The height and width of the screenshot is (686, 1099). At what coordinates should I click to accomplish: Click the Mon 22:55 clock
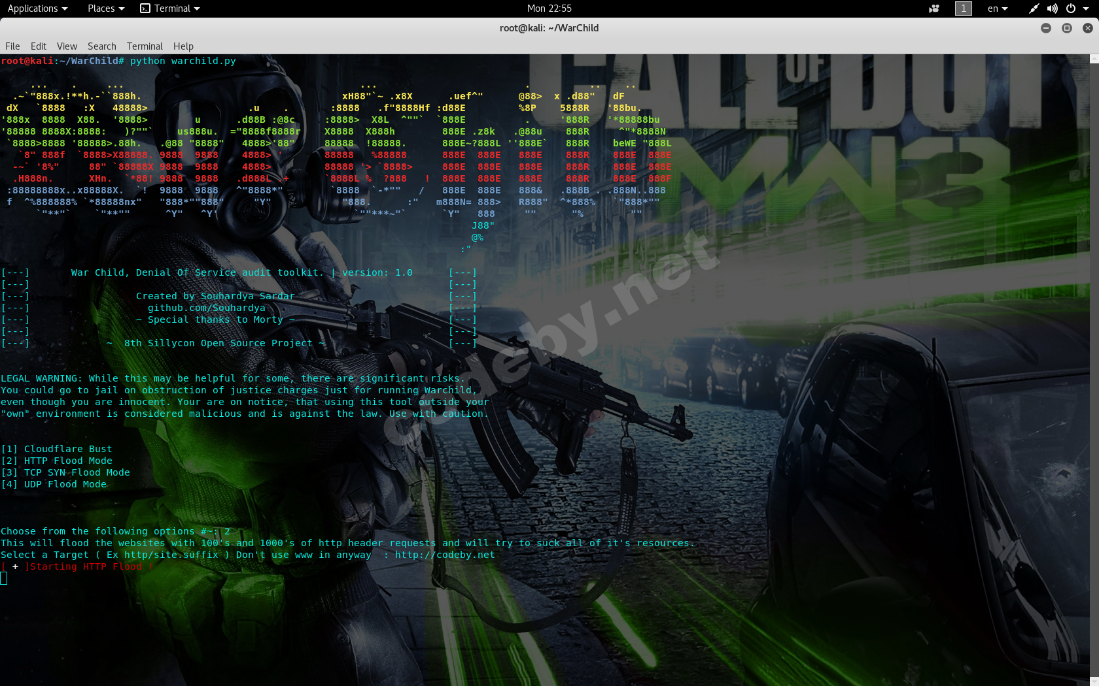pos(549,8)
